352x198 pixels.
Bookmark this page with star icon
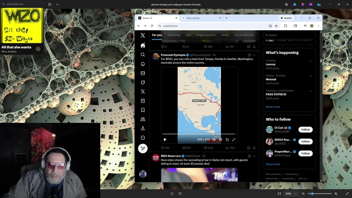coord(276,26)
